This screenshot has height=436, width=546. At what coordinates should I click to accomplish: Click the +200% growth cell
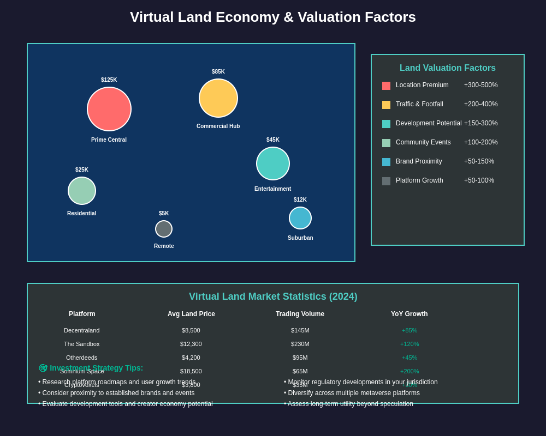coord(410,371)
